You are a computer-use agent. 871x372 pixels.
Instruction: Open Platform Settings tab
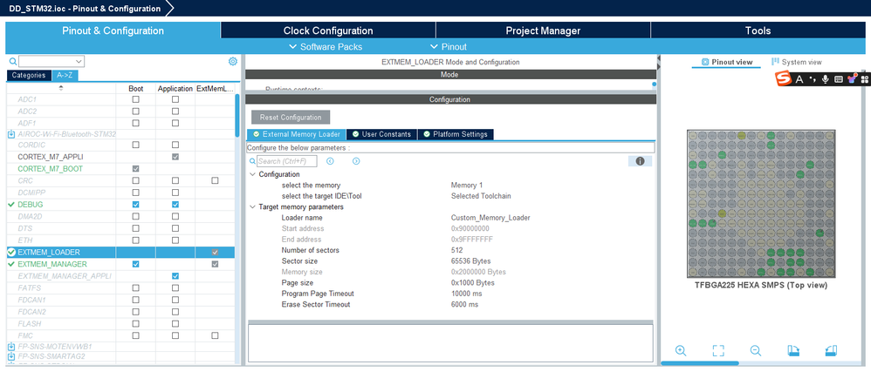(x=456, y=134)
